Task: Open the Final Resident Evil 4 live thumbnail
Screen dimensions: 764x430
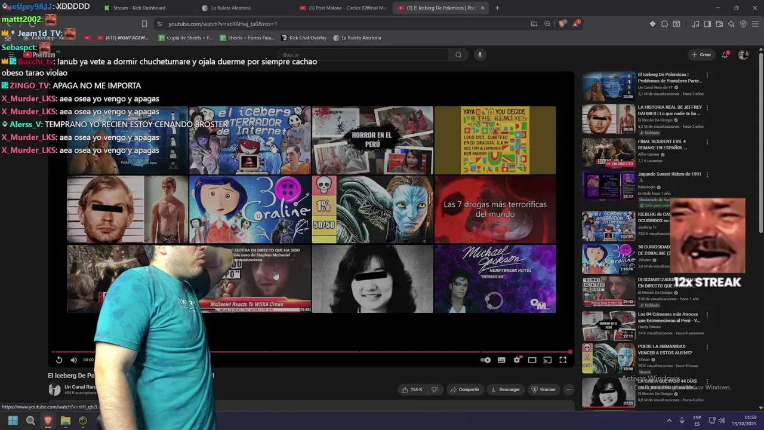Action: pos(609,152)
